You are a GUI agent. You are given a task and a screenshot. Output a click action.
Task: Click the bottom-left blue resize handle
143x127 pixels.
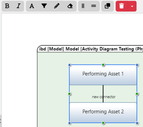coord(70,123)
